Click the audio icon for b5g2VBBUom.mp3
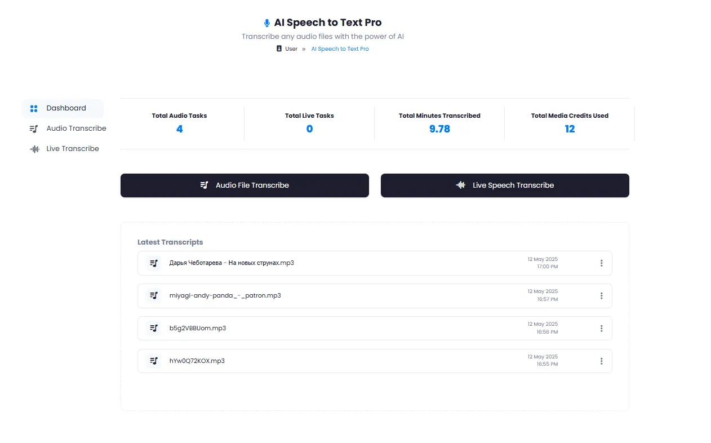This screenshot has height=443, width=711. [x=154, y=328]
